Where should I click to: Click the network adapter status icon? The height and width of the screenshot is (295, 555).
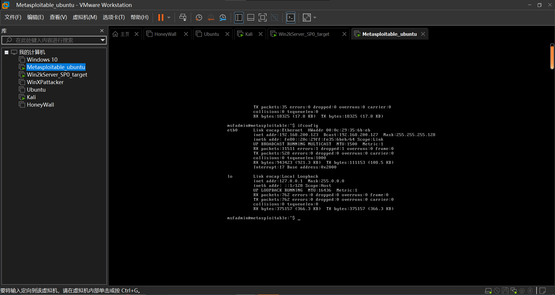tap(514, 291)
